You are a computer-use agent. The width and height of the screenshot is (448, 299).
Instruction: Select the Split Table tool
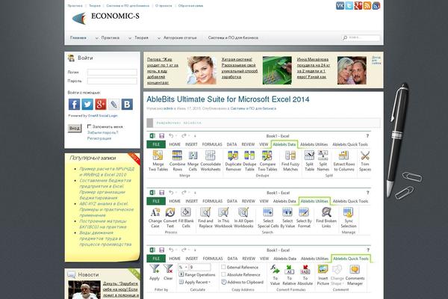309,161
